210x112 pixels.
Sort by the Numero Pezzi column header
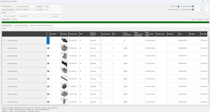pos(107,34)
